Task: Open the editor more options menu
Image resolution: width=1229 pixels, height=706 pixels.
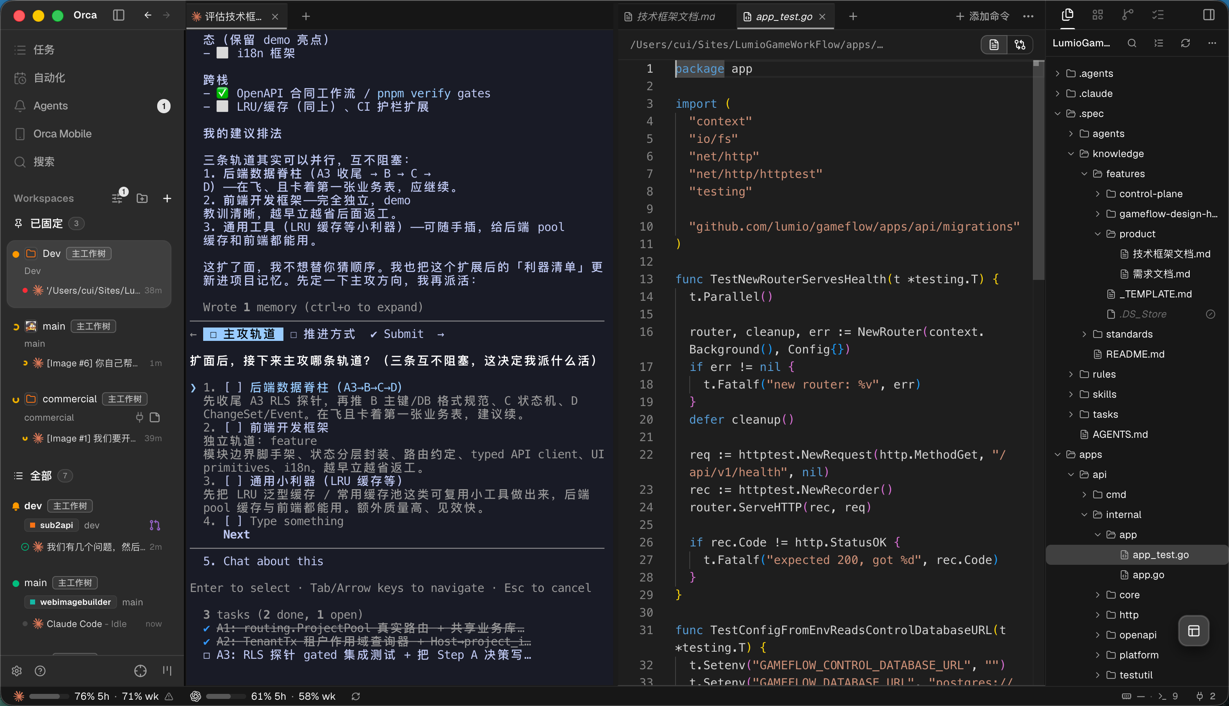Action: pyautogui.click(x=1028, y=16)
